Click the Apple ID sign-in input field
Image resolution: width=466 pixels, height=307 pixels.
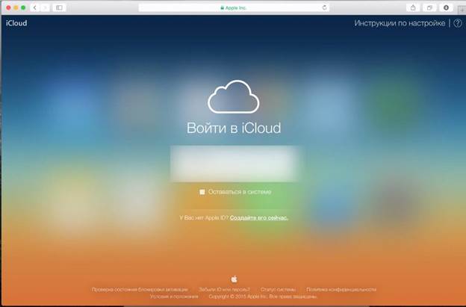tap(234, 164)
